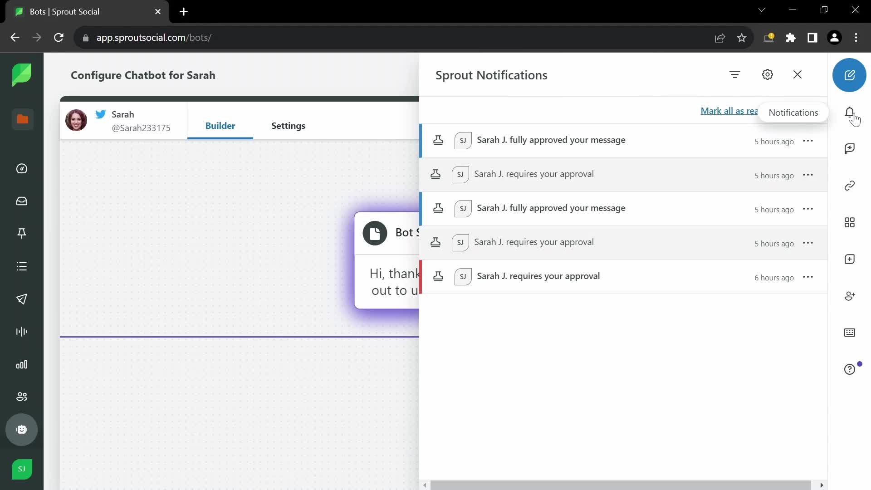Click the chain link icon in right rail

coord(850,186)
